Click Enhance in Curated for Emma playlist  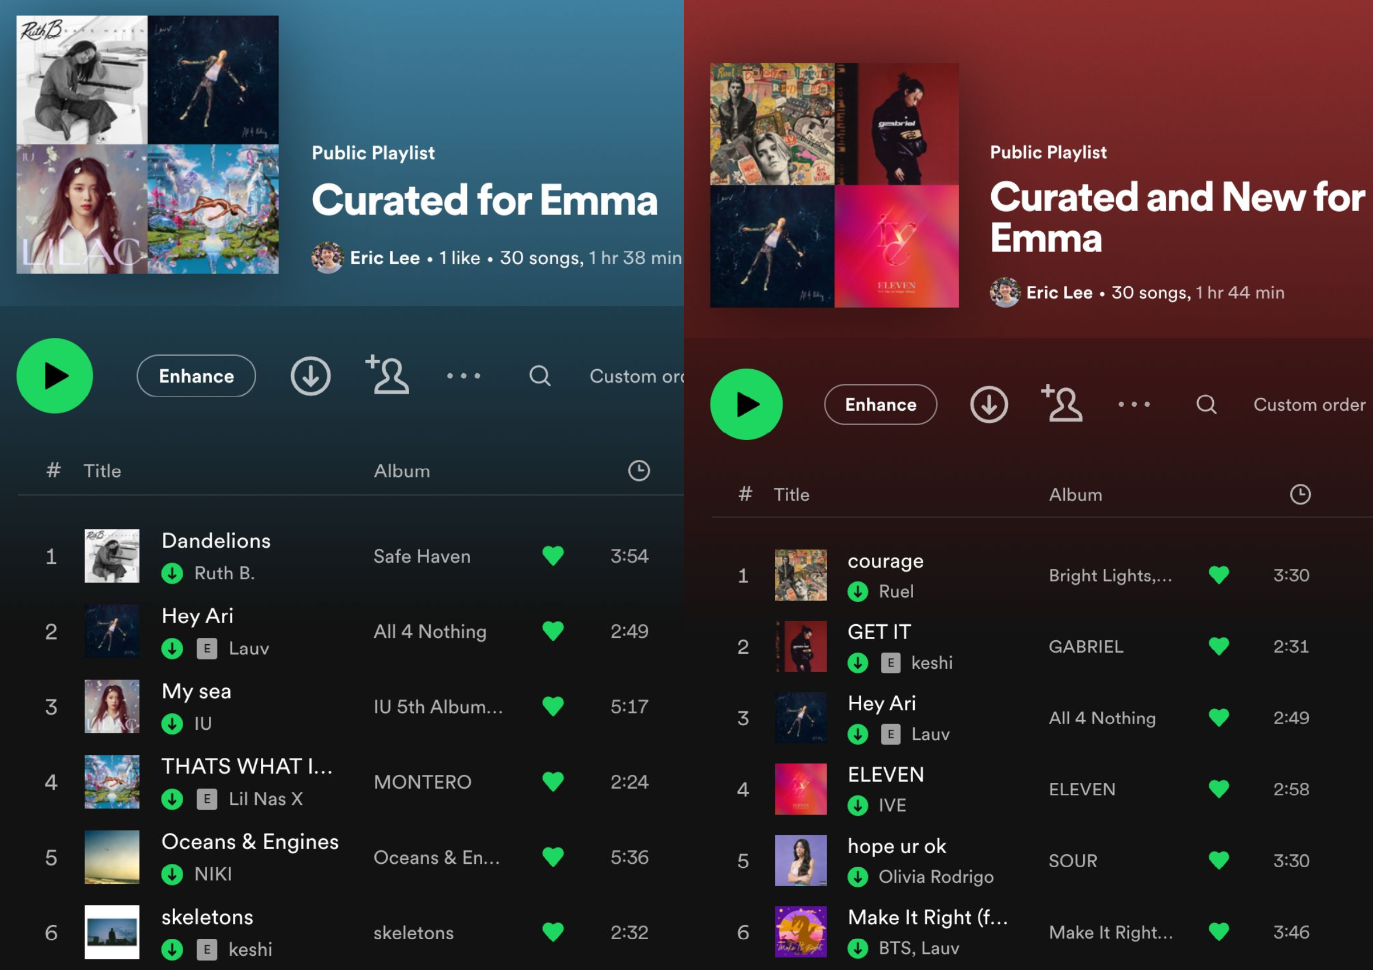(x=196, y=375)
